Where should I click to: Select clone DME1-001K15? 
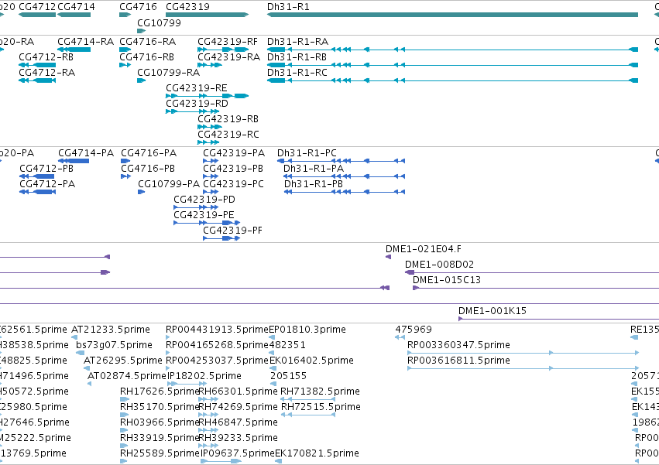tap(558, 319)
